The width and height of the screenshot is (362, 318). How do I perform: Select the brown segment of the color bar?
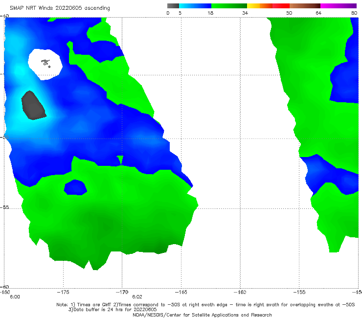[305, 6]
